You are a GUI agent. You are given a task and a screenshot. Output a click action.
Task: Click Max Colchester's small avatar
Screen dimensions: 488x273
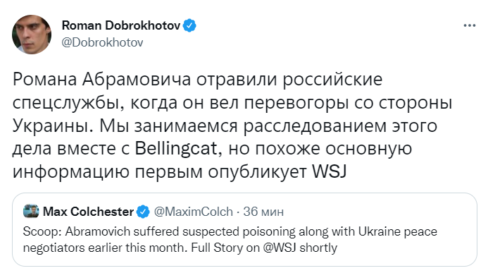point(31,211)
